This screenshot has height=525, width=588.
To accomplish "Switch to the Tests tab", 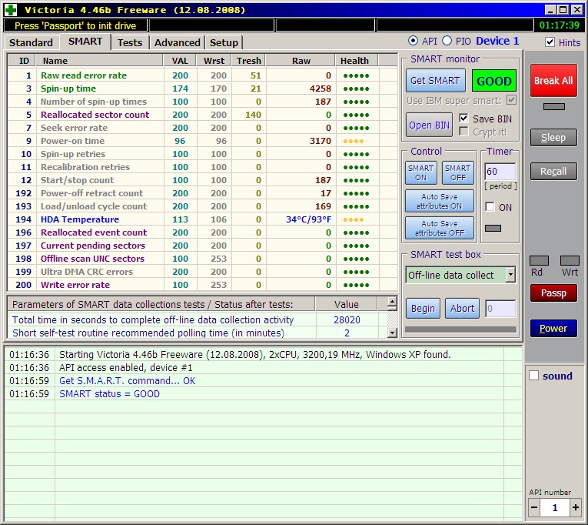I will coord(129,42).
